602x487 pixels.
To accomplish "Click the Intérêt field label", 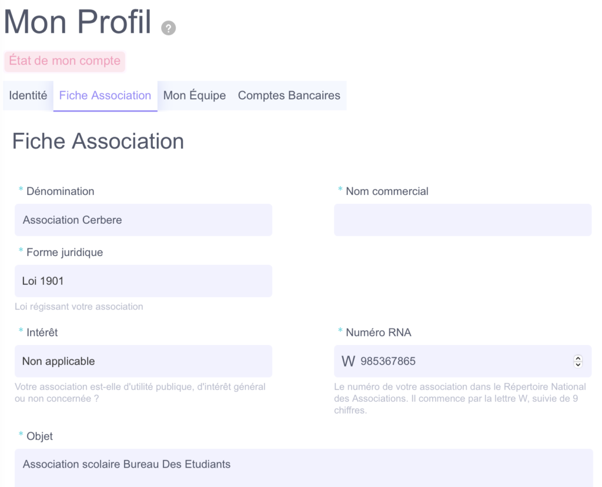I will click(x=42, y=332).
